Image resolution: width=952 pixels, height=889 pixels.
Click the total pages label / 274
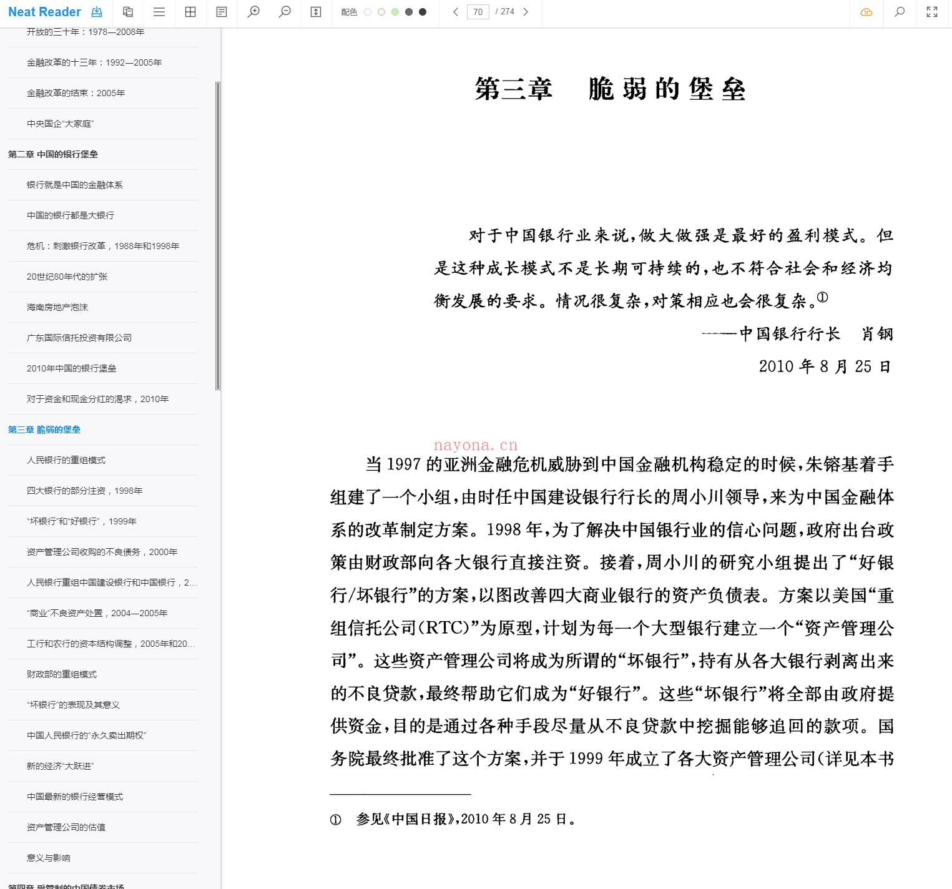[505, 12]
